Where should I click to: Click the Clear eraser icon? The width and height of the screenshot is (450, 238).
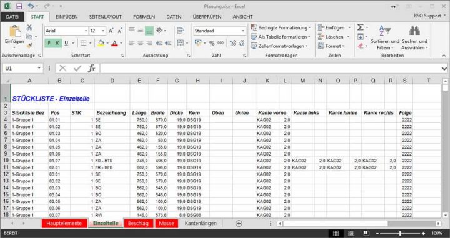(x=361, y=46)
